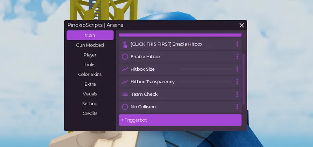The width and height of the screenshot is (313, 147).
Task: Click the graph icon beside Hitbox Size
Action: coord(125,69)
